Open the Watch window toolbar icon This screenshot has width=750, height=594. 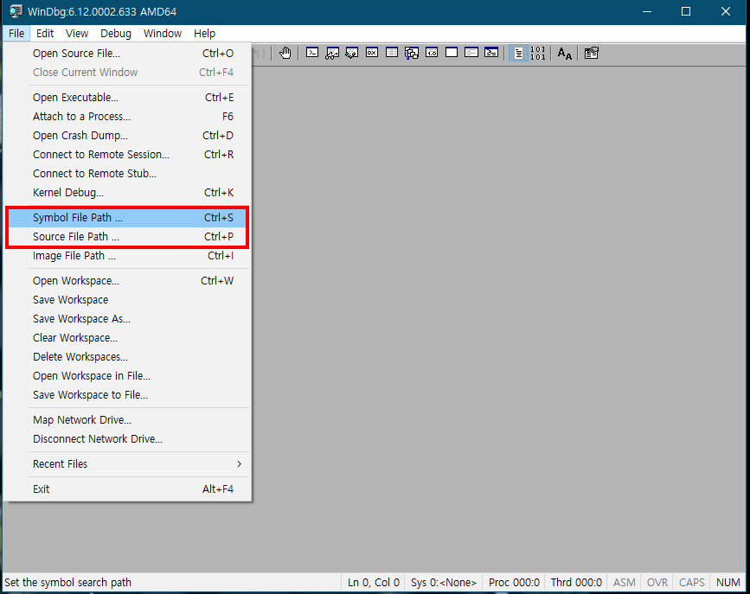tap(332, 53)
